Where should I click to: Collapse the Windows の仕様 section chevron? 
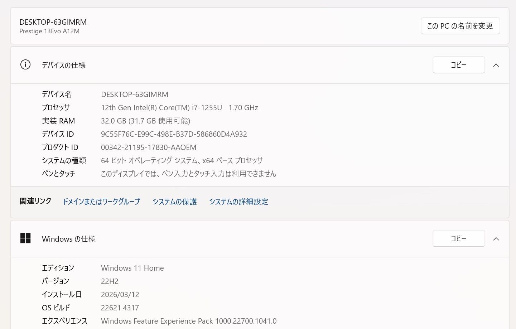pyautogui.click(x=496, y=239)
